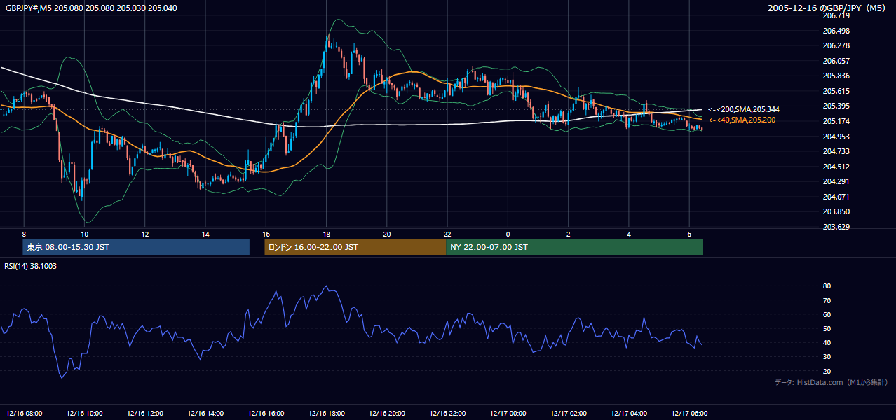
Task: Click RSI scale level 40
Action: tap(827, 342)
